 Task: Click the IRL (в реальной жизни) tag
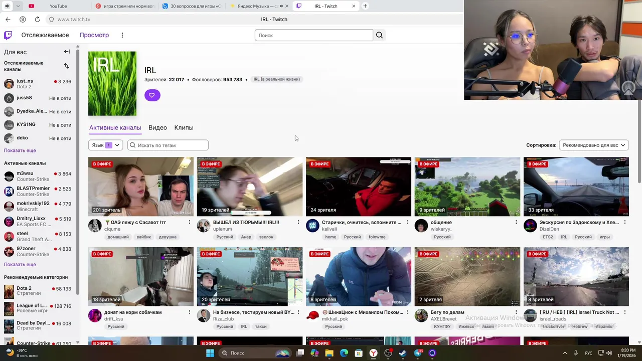(276, 79)
